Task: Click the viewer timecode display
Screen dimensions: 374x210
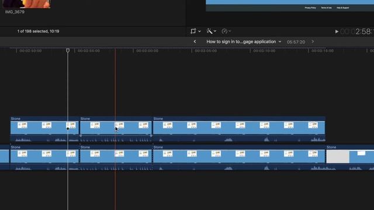Action: [x=357, y=32]
